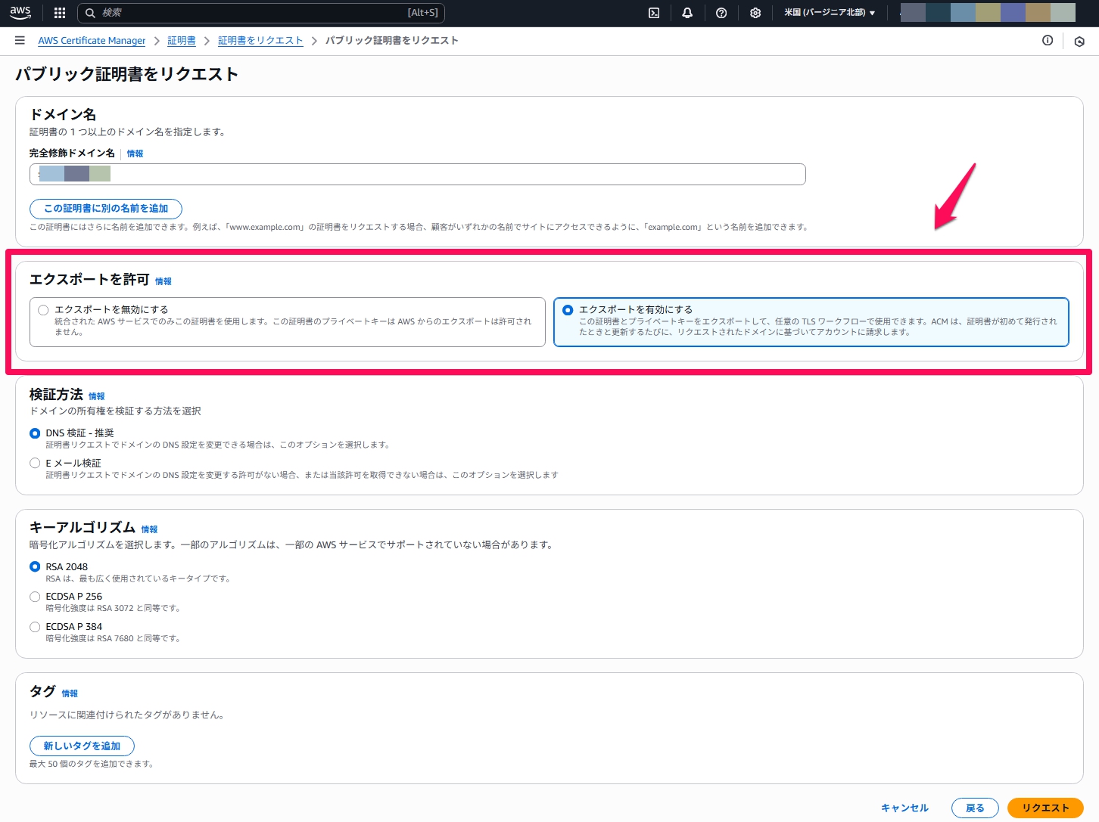Viewport: 1099px width, 822px height.
Task: Open 情報 link beside エクスポートを許可
Action: pos(163,281)
